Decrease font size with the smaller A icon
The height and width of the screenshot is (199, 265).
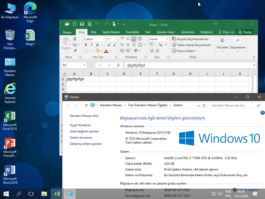pyautogui.click(x=115, y=45)
